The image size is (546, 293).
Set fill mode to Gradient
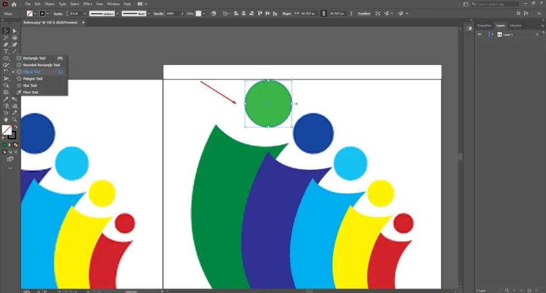click(x=10, y=145)
